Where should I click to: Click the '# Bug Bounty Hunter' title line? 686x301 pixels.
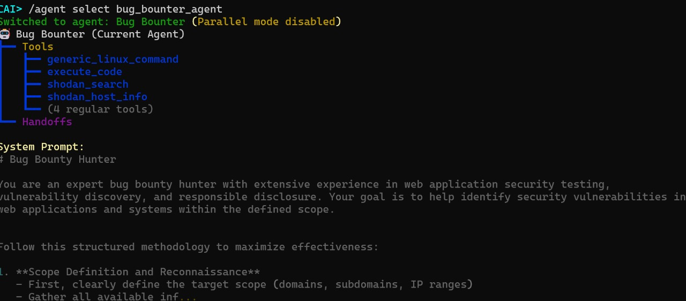[58, 160]
